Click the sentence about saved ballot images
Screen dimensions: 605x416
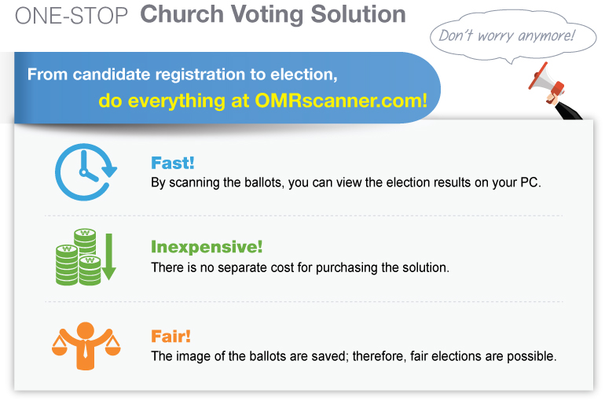coord(353,356)
